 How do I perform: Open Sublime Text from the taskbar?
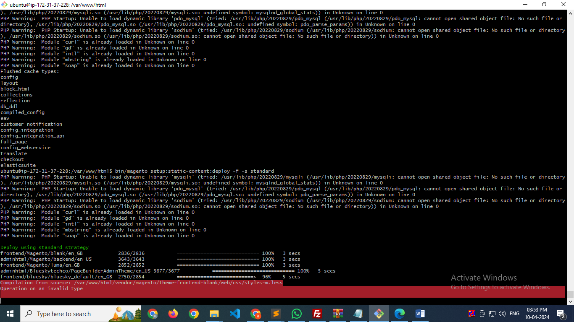coord(276,314)
